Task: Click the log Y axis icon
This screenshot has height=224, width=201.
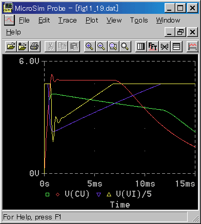Action: click(x=176, y=46)
